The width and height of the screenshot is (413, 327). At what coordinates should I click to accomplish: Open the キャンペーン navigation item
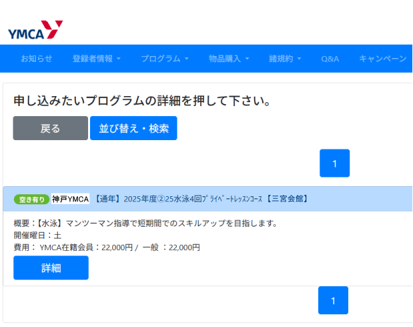[383, 59]
